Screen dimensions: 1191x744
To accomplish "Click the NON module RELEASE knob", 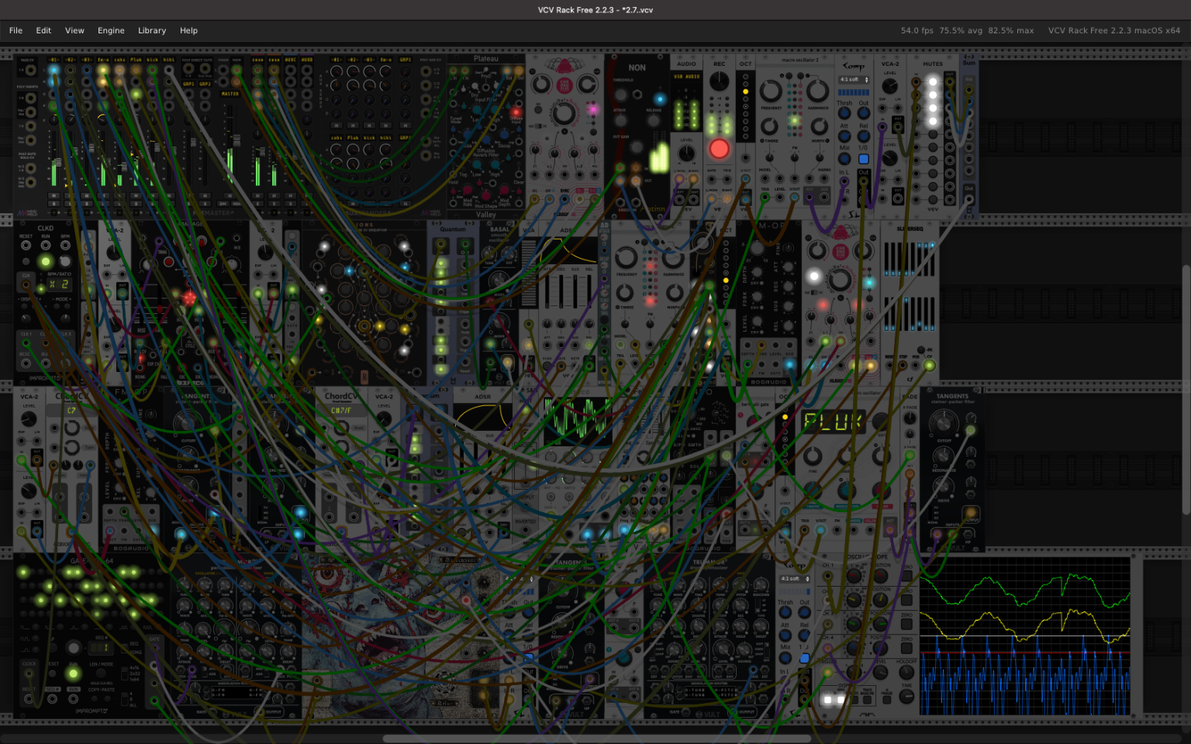I will tap(655, 122).
